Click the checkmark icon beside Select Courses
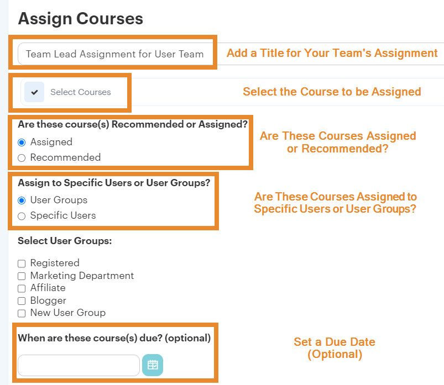The height and width of the screenshot is (385, 444). (34, 92)
